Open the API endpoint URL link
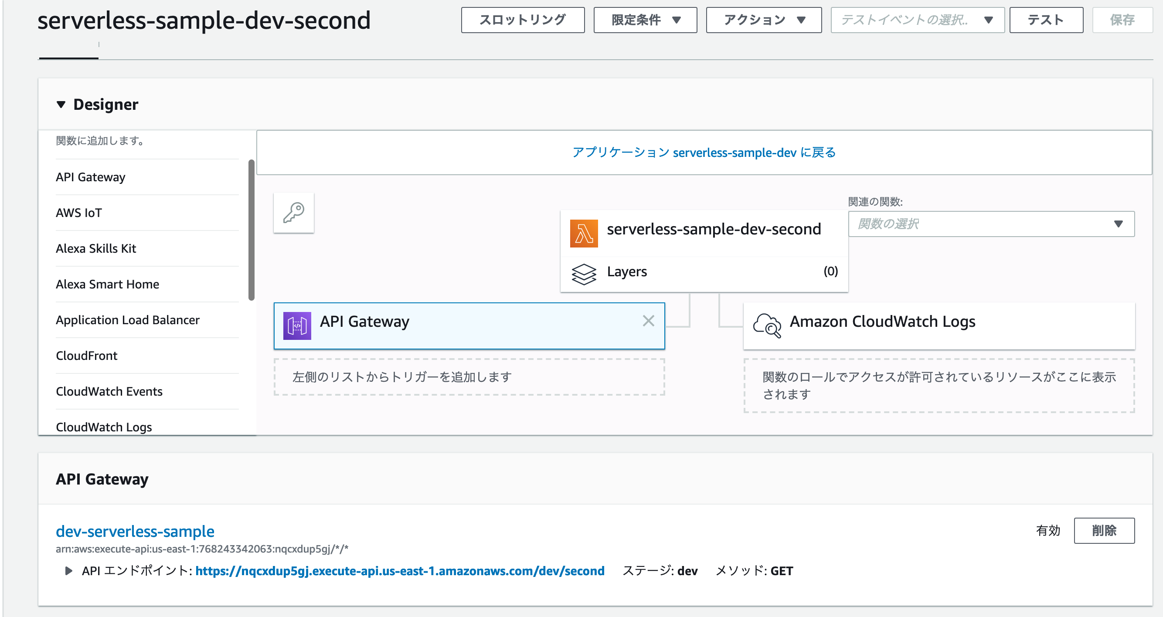 pos(400,571)
